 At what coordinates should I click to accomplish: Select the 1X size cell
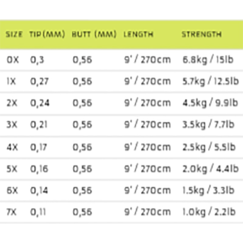(x=12, y=81)
